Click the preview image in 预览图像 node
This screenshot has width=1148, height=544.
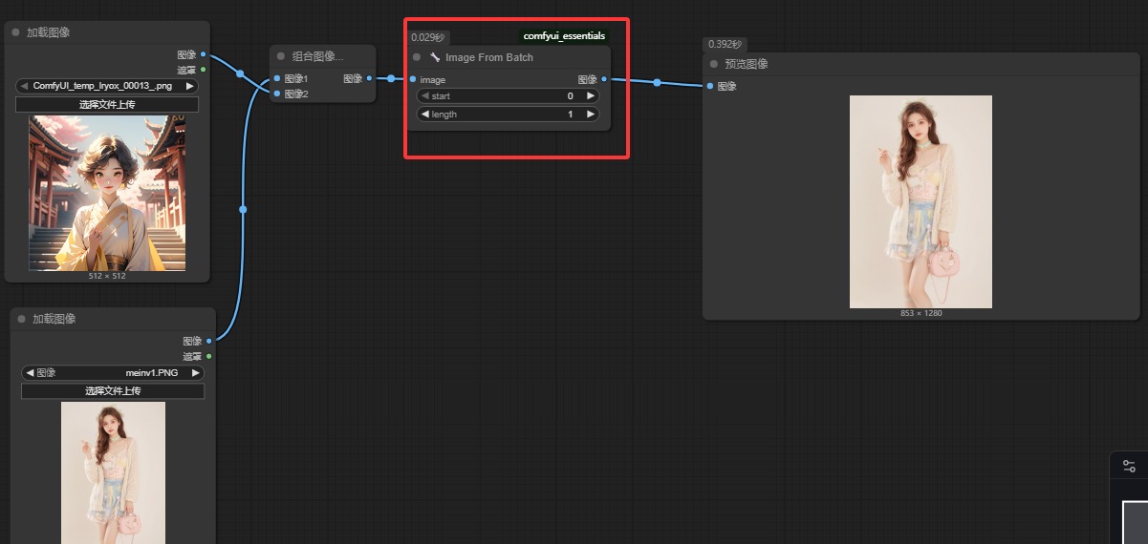click(921, 201)
